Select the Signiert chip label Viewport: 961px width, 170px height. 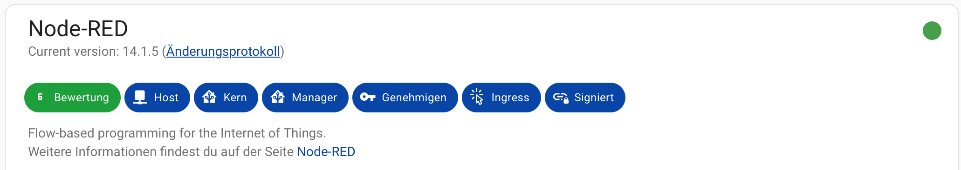pos(594,98)
